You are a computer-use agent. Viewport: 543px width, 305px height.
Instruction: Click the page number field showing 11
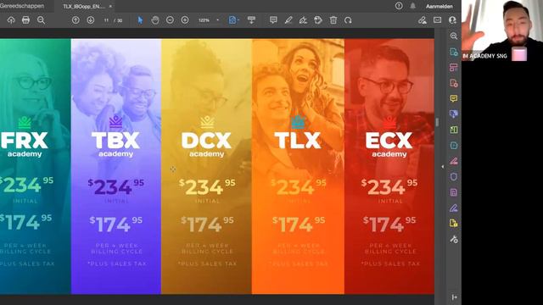106,20
